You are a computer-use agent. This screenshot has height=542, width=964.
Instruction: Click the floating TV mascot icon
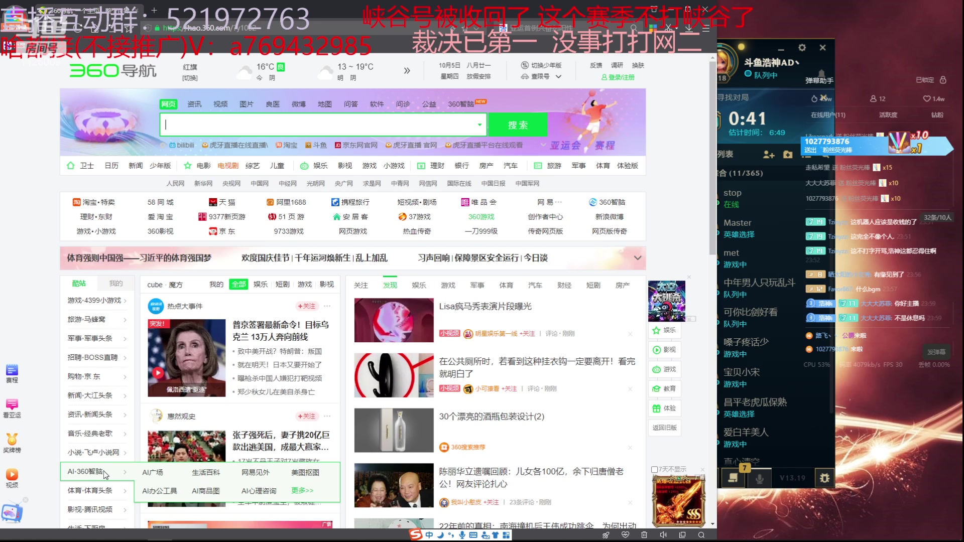coord(12,512)
